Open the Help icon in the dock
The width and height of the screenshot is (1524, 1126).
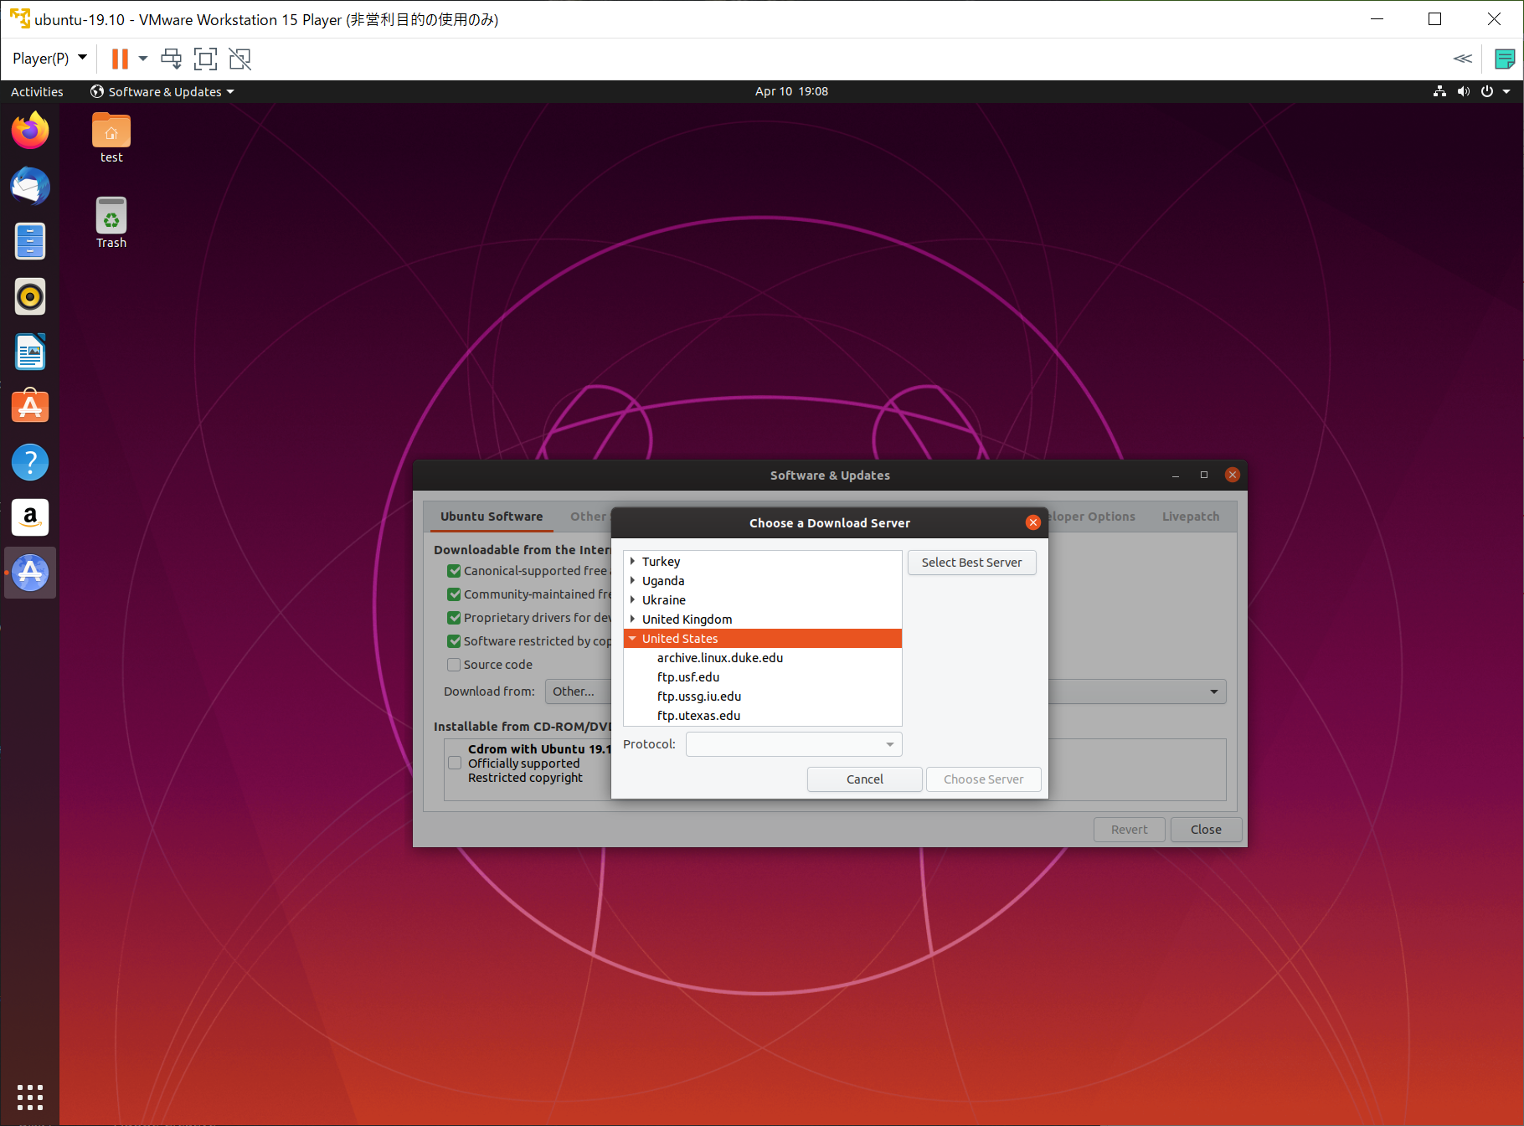pyautogui.click(x=30, y=462)
